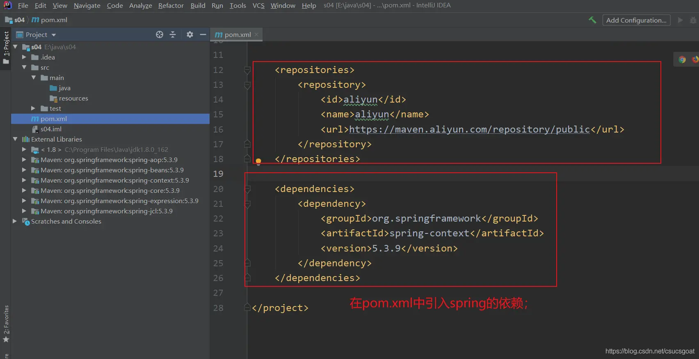
Task: Open pom.xml in Chrome browser icon
Action: coord(682,59)
